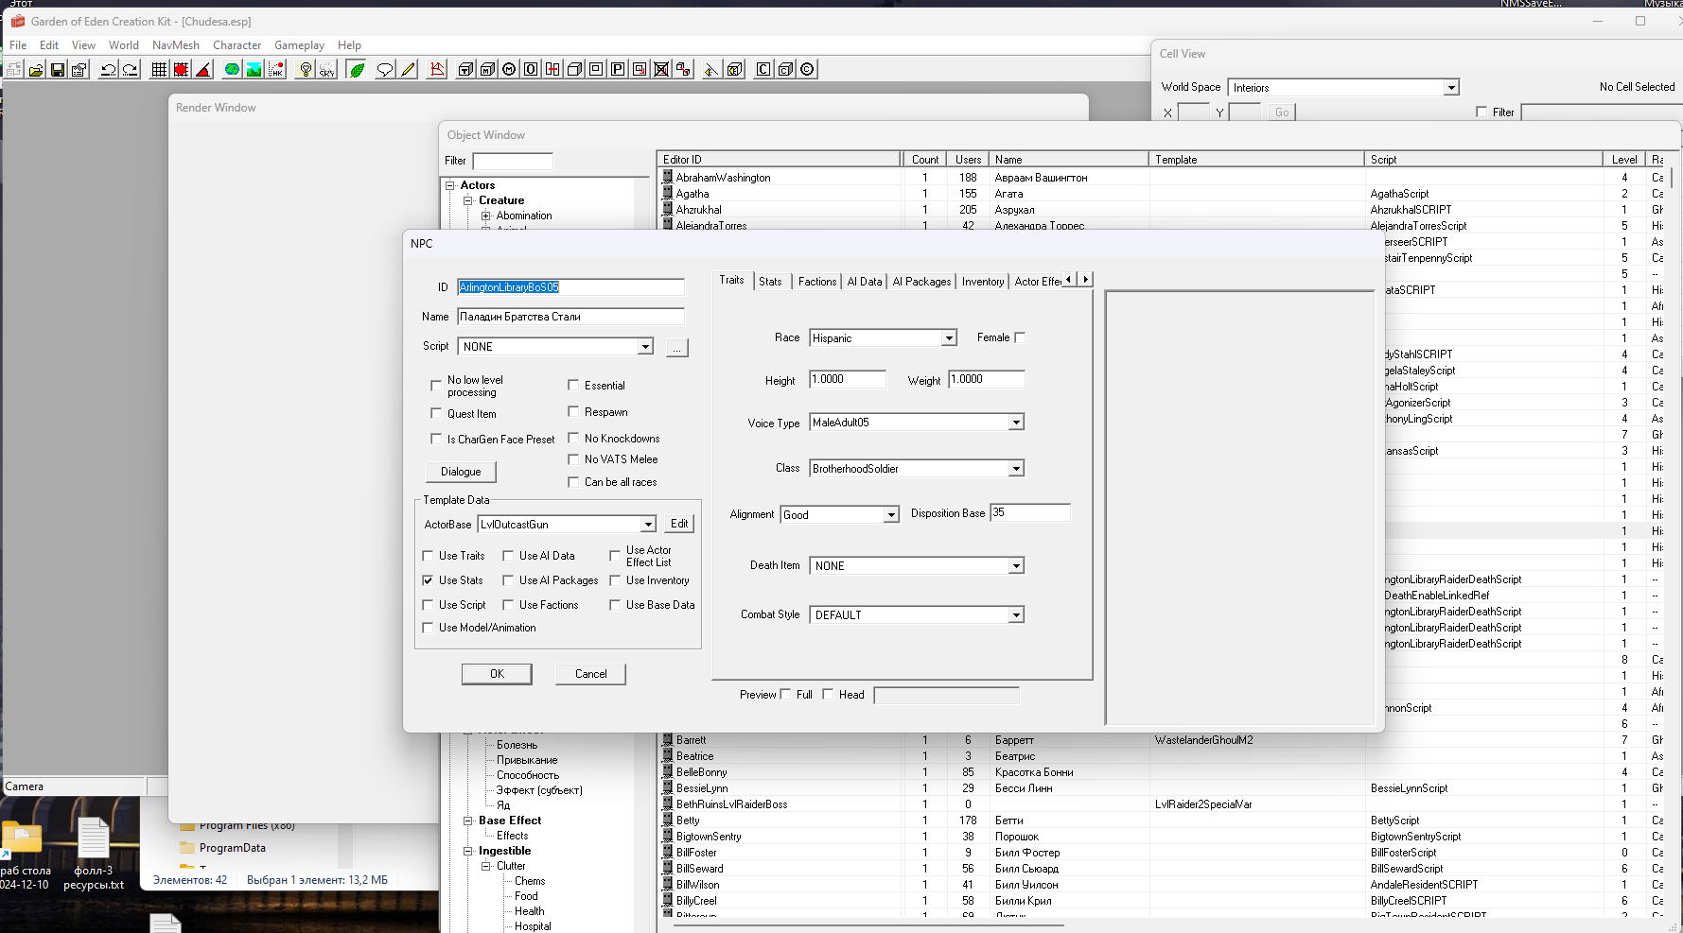Screen dimensions: 1683x933
Task: Toggle the grid snap icon
Action: click(159, 69)
